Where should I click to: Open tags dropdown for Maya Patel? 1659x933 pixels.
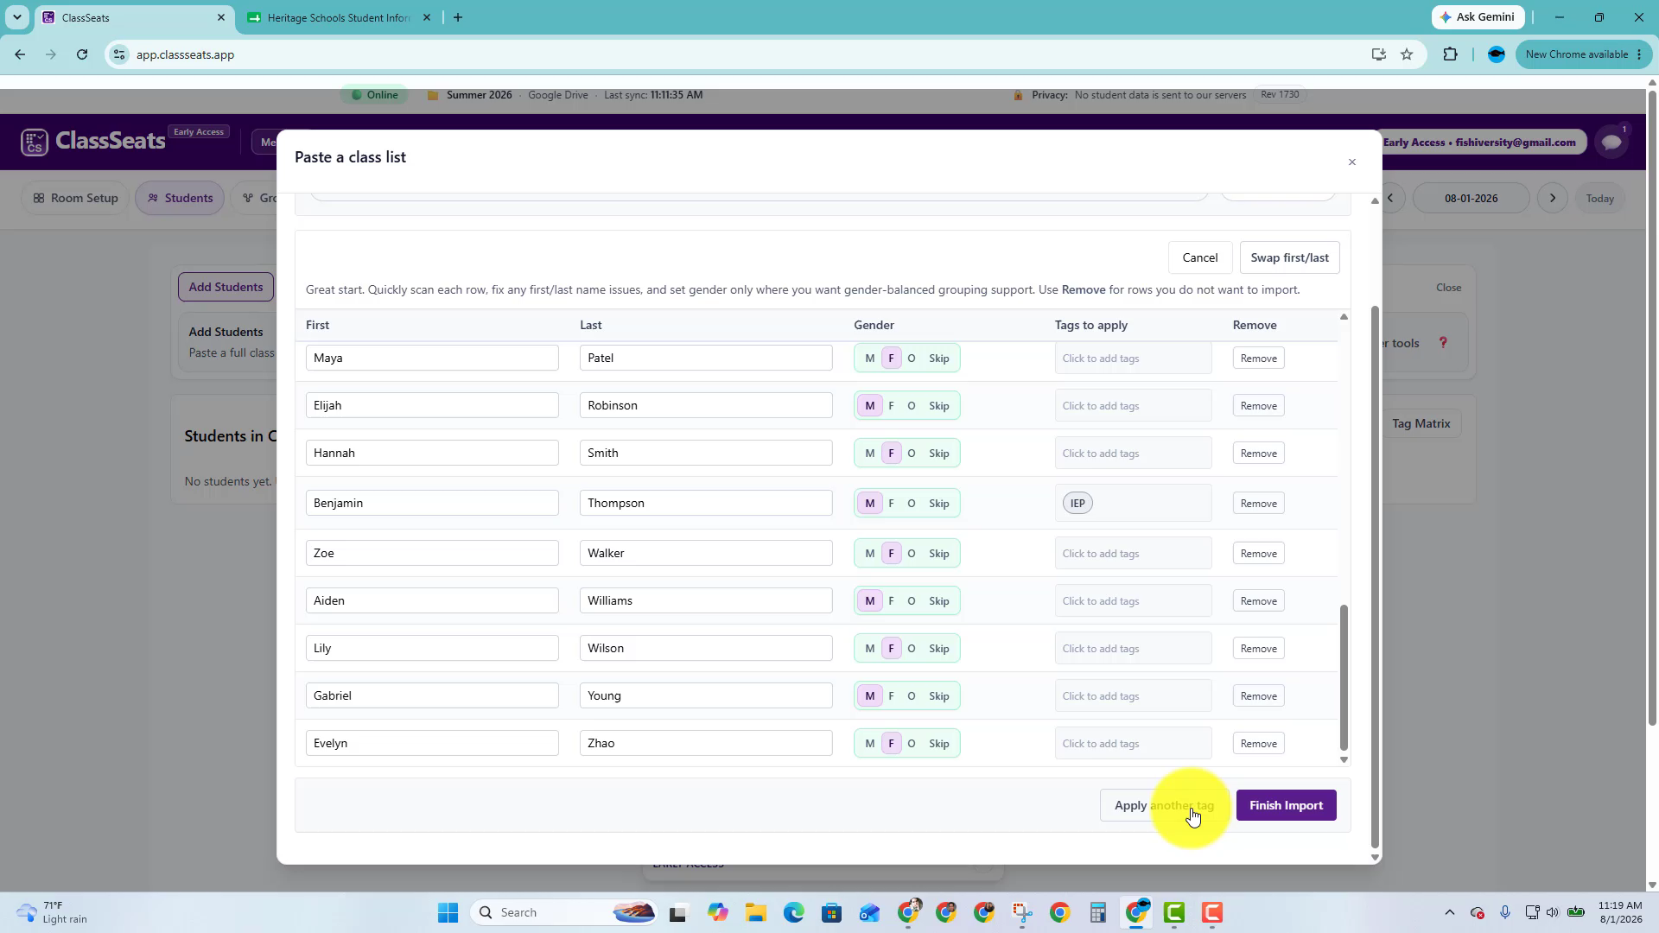tap(1133, 359)
